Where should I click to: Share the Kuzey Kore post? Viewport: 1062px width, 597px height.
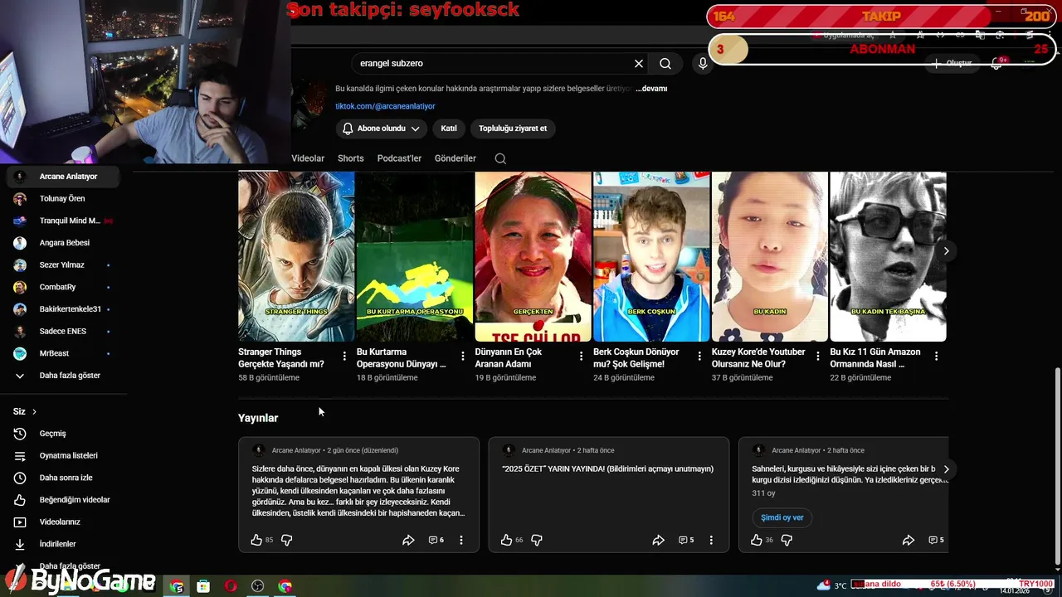pos(408,540)
